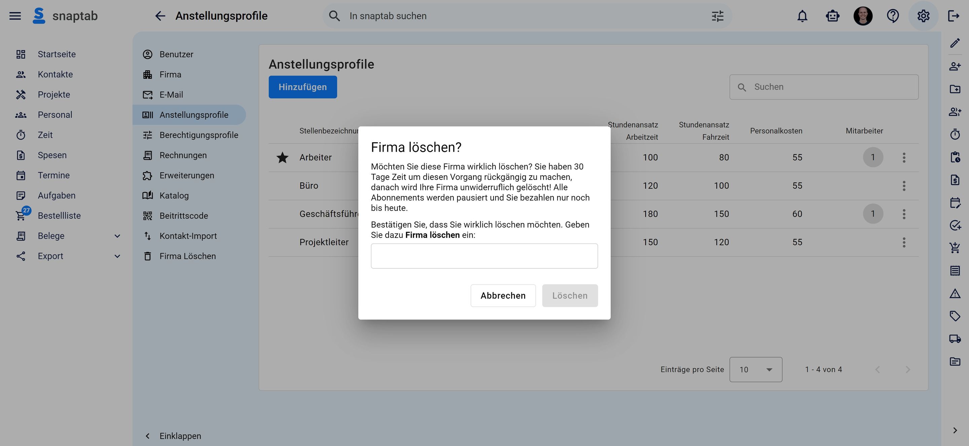Click the delivery truck icon in right rail
The width and height of the screenshot is (969, 446).
pos(955,338)
